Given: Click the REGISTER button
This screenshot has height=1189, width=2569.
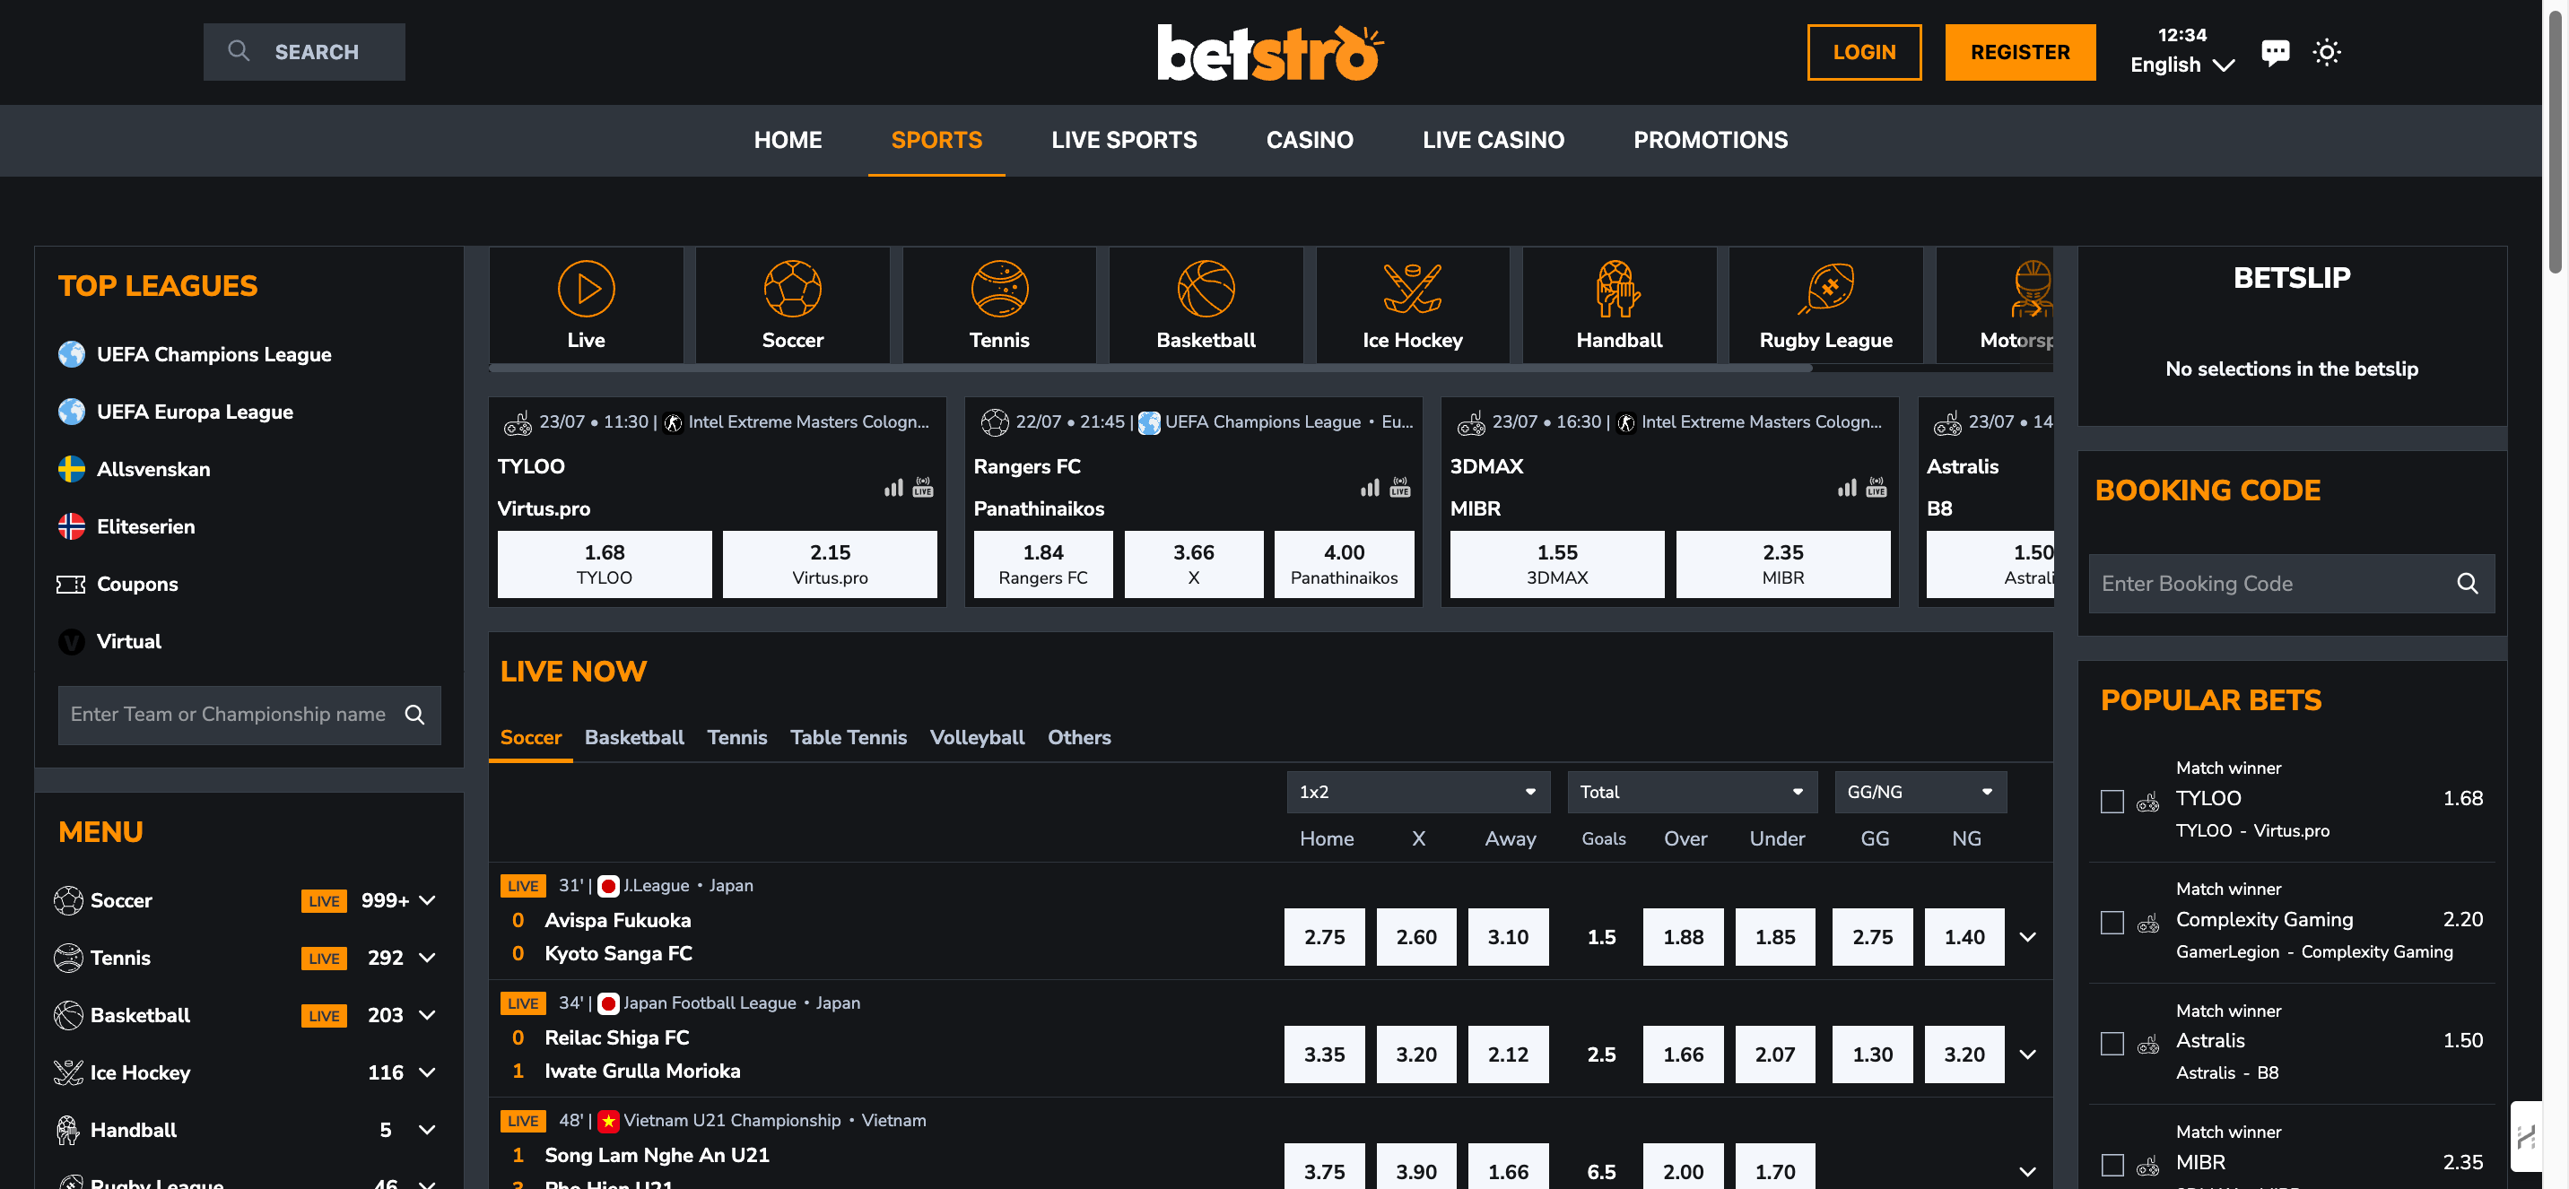Looking at the screenshot, I should click(x=2019, y=52).
